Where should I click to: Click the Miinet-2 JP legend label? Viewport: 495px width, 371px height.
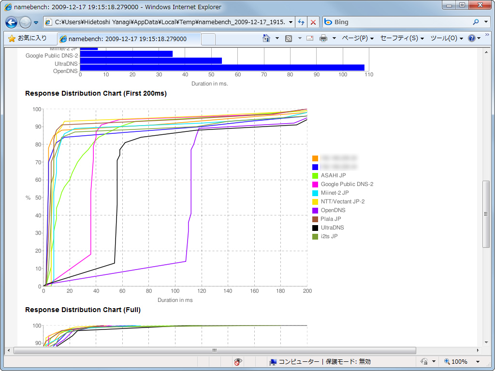[x=335, y=193]
